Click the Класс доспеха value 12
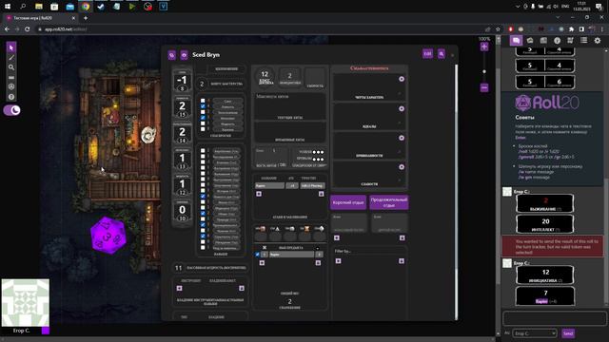 click(x=265, y=74)
